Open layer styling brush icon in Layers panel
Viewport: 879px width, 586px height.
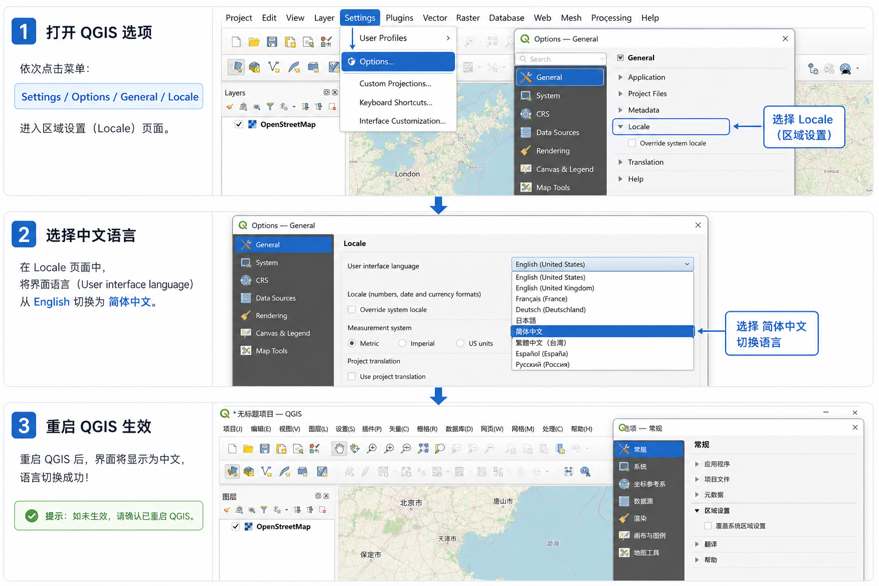tap(229, 107)
